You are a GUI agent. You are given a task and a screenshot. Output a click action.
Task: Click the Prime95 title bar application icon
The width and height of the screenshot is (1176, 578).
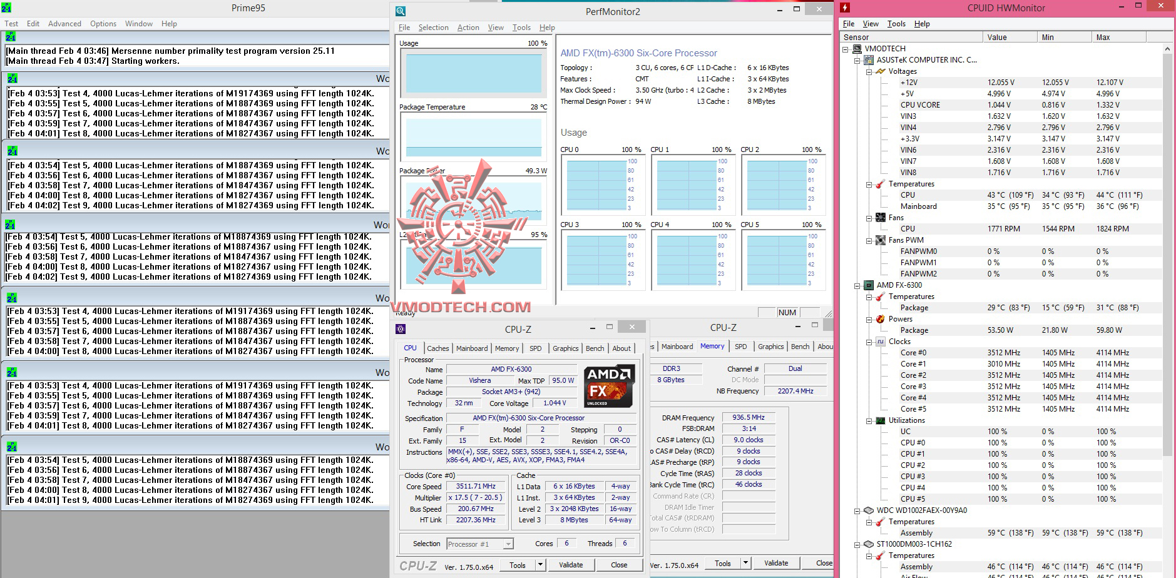pyautogui.click(x=6, y=8)
